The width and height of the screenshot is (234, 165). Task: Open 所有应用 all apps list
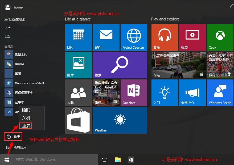[17, 147]
